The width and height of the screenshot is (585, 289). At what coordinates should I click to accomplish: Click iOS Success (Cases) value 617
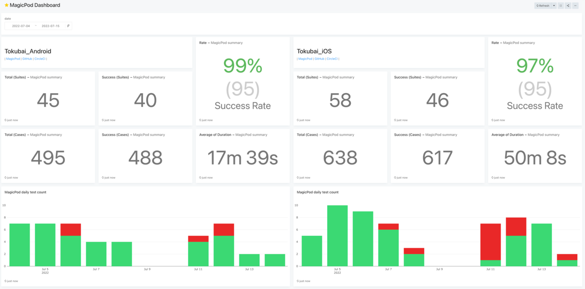(437, 158)
